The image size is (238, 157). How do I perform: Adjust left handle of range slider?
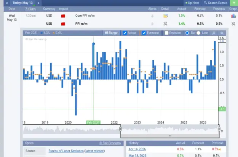120,129
